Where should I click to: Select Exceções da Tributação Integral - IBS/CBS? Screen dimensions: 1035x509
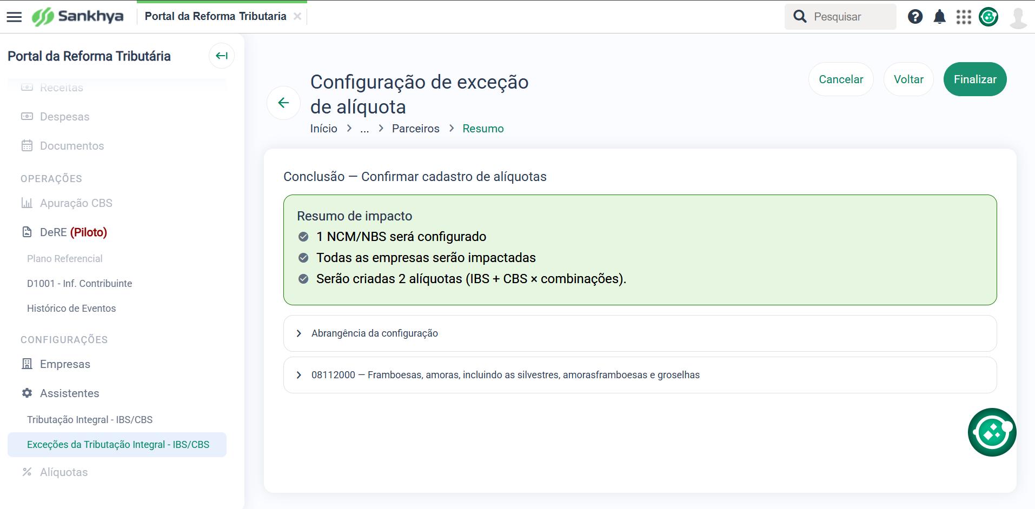coord(117,445)
